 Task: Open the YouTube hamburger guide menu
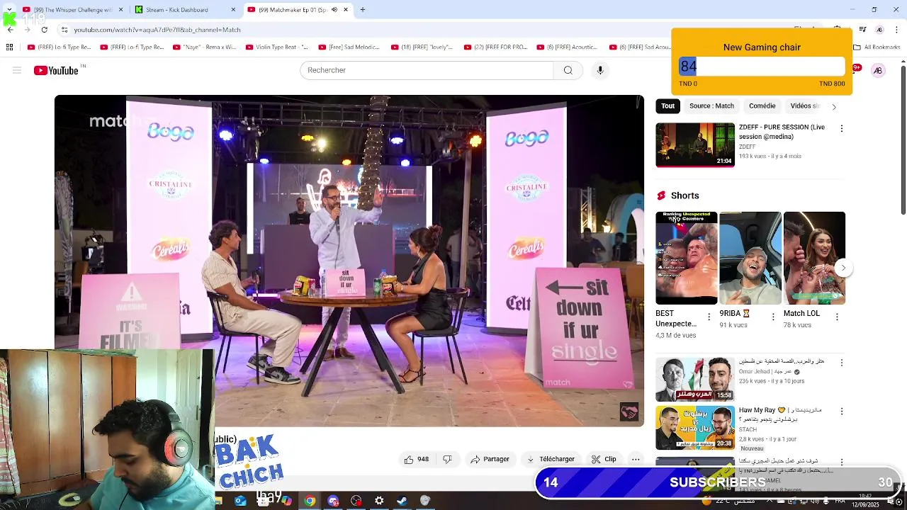pyautogui.click(x=17, y=70)
